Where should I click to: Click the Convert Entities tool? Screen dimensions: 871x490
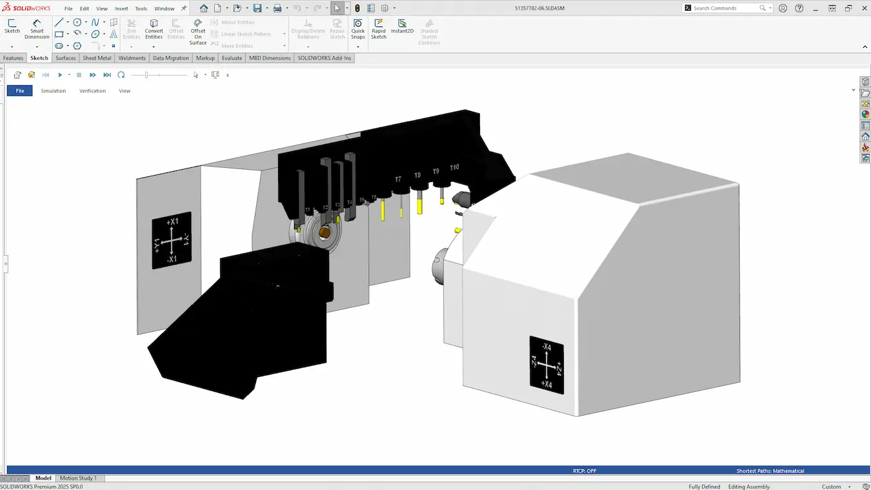coord(154,29)
